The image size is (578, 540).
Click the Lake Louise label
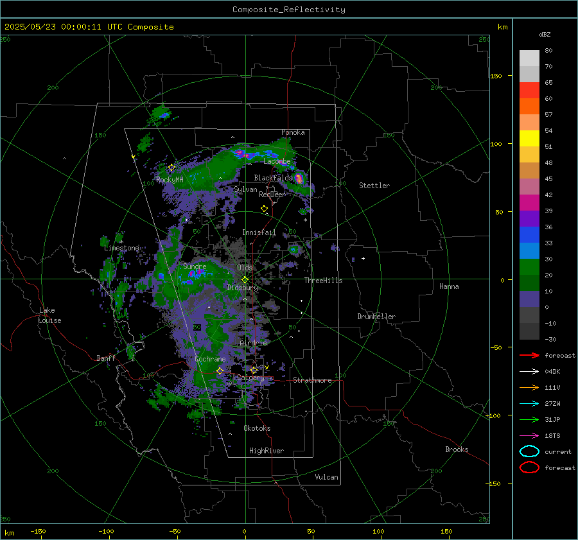tap(49, 315)
